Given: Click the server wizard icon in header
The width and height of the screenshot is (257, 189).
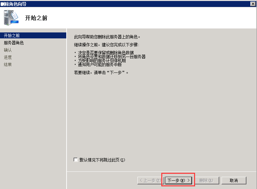Looking at the screenshot, I should 11,18.
